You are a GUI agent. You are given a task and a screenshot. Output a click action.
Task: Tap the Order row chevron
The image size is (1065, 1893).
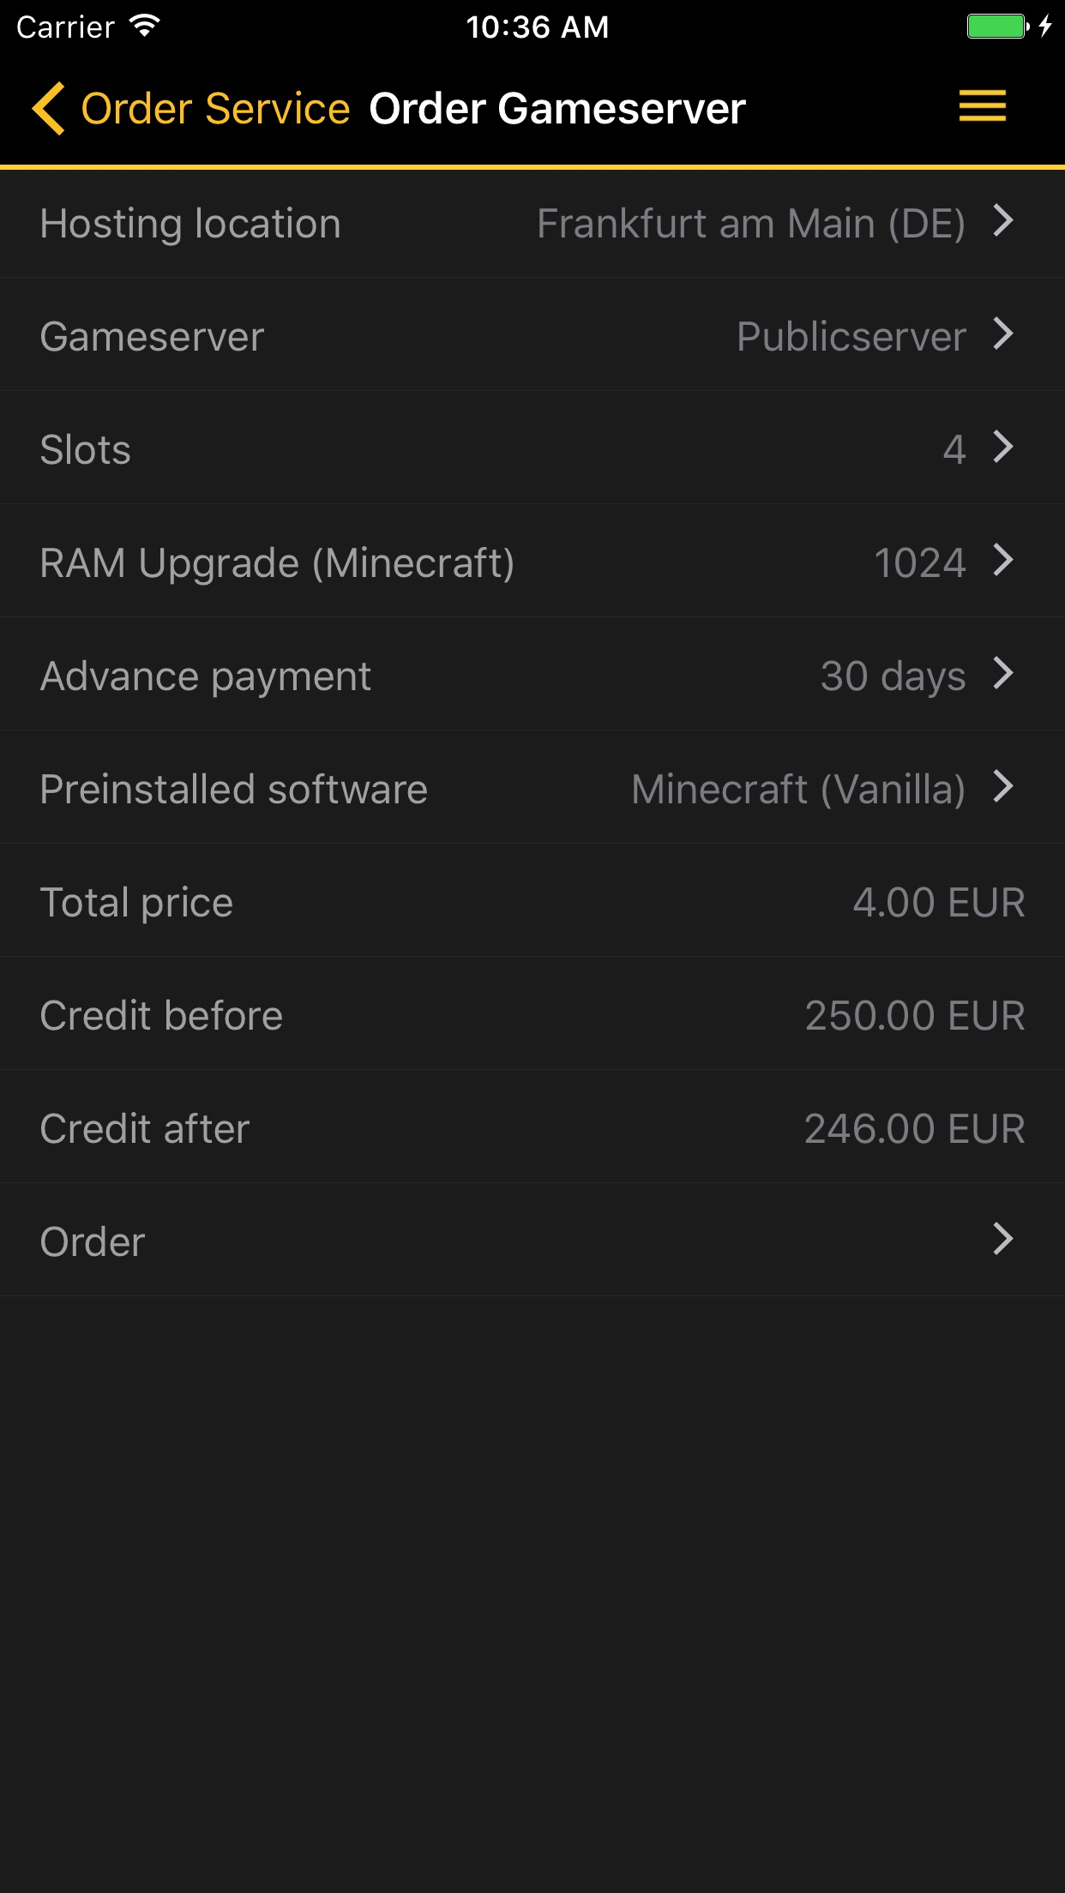[1002, 1239]
